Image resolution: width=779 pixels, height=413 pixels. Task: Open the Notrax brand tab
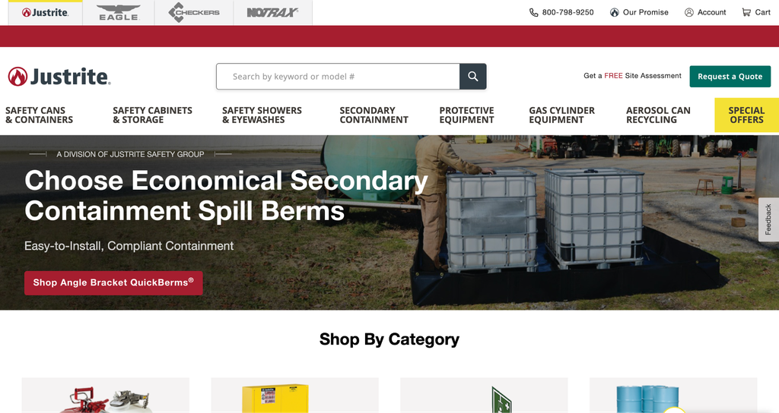click(x=273, y=12)
